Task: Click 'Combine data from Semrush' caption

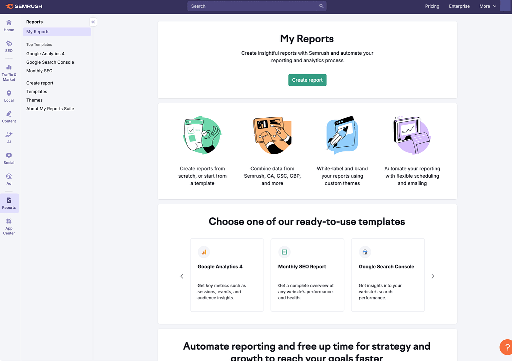Action: pos(272,176)
